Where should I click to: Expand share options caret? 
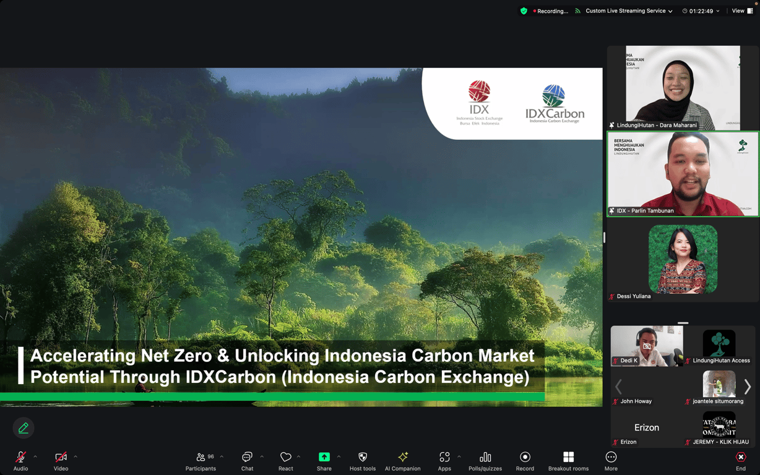pyautogui.click(x=339, y=457)
